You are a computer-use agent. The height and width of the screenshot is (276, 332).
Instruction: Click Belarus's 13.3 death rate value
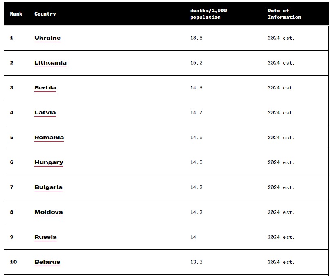click(x=196, y=262)
